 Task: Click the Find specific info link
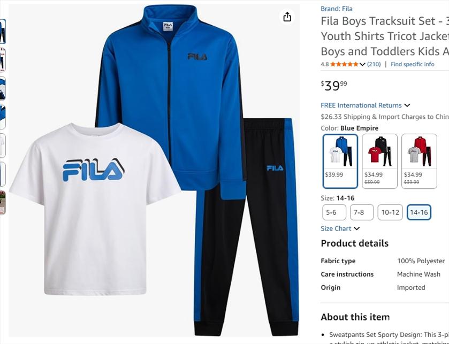(x=413, y=64)
